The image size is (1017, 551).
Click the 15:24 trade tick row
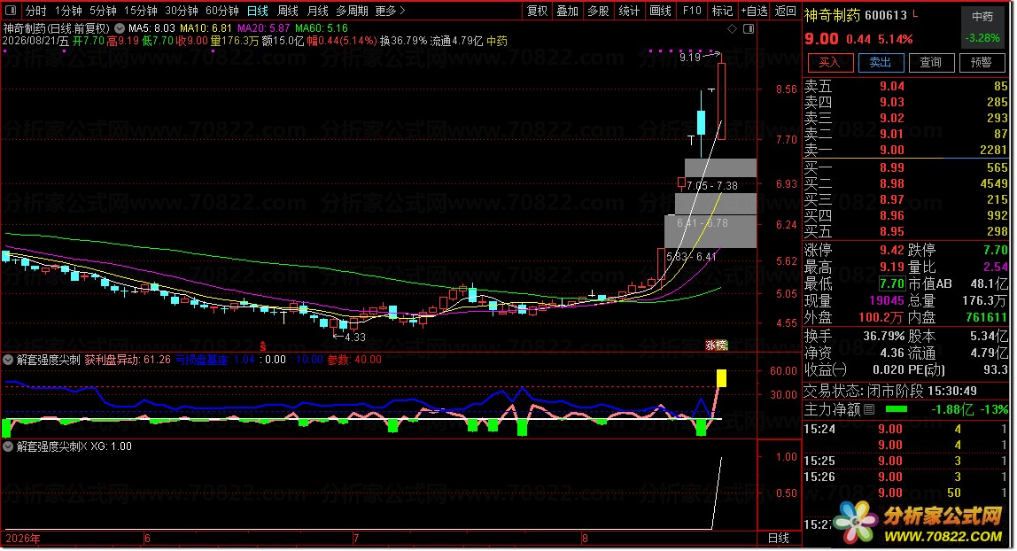pyautogui.click(x=905, y=429)
